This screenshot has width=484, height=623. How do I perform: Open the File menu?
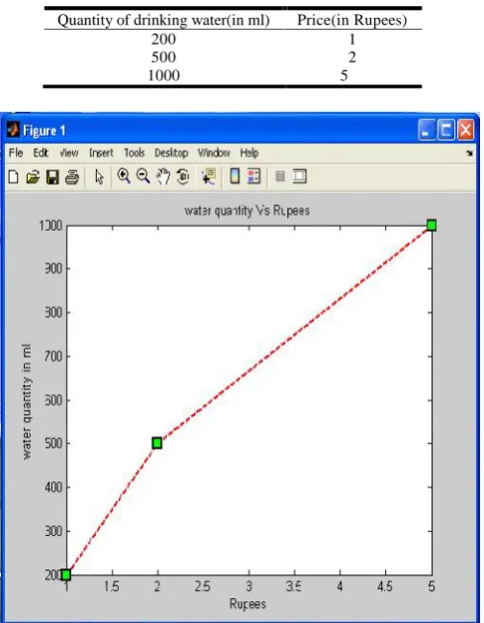(16, 153)
